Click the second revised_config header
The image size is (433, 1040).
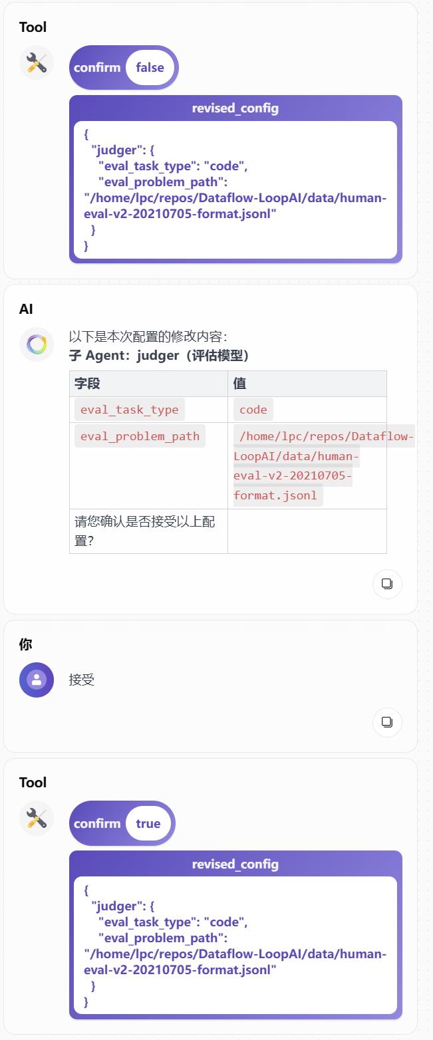(235, 864)
